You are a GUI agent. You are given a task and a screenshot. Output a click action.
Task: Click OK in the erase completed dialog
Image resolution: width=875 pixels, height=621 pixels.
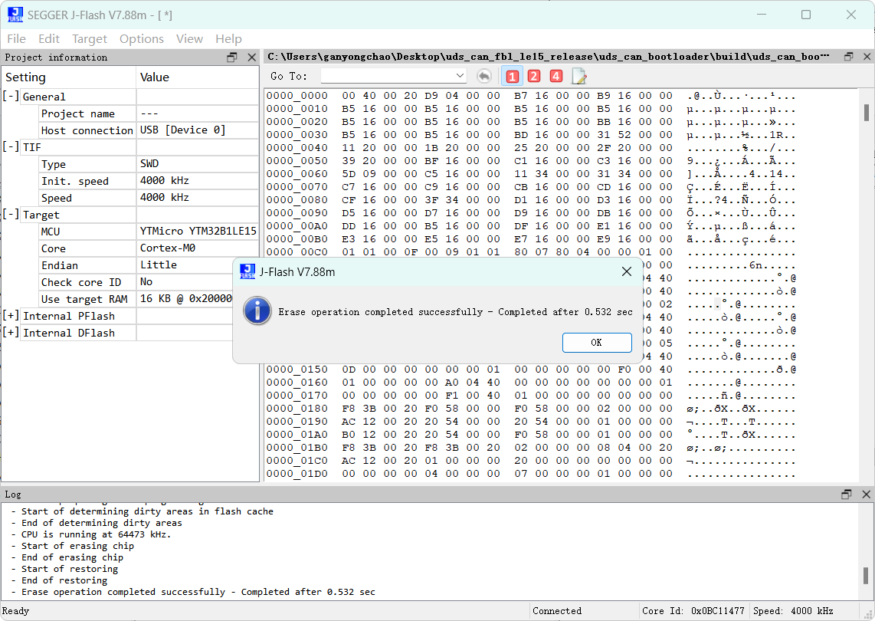pos(597,343)
